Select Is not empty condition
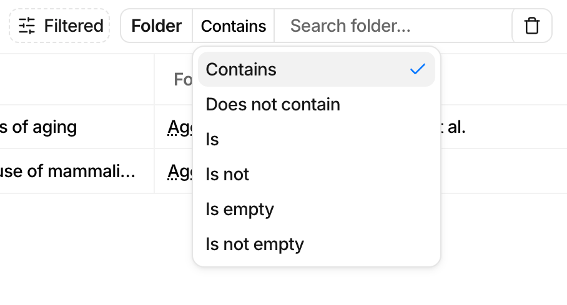 [255, 244]
